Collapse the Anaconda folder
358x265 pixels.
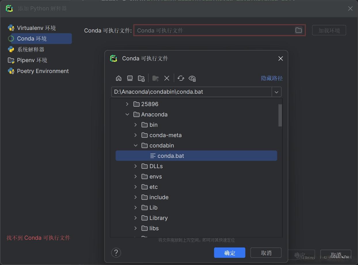pyautogui.click(x=127, y=114)
